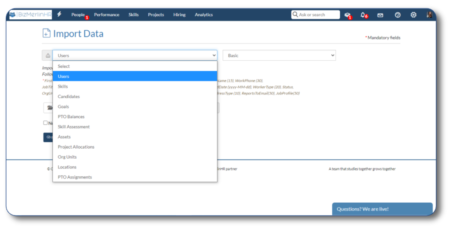Choose PTO Balances option
Image resolution: width=450 pixels, height=226 pixels.
tap(135, 117)
